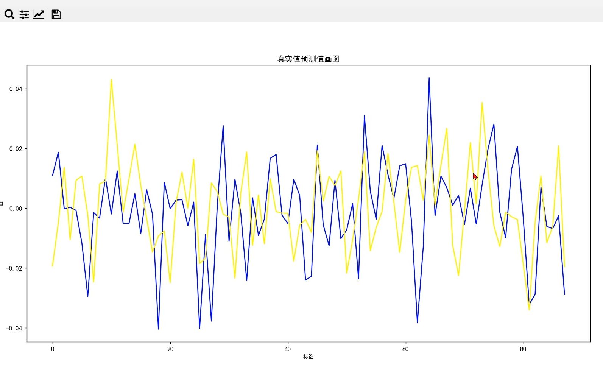Save the figure with the floppy disk icon
This screenshot has height=377, width=603.
[56, 14]
